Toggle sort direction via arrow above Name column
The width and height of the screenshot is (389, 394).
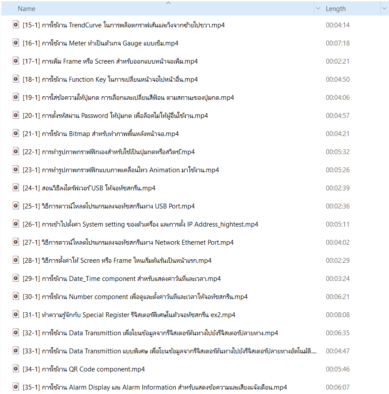168,3
